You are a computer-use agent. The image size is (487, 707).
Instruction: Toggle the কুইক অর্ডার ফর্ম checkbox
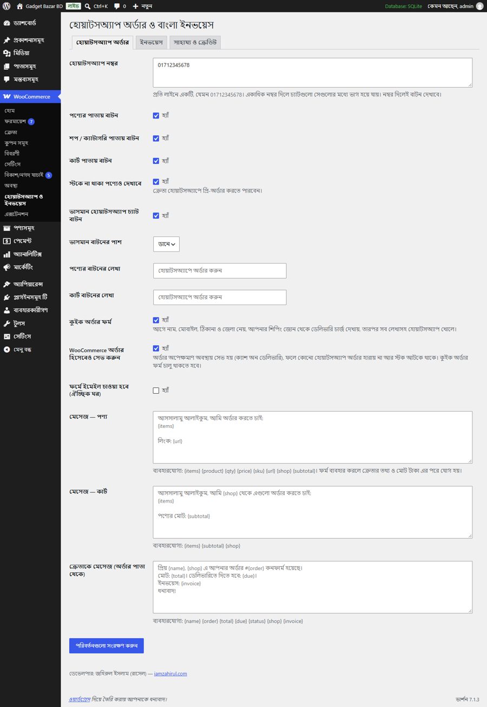pyautogui.click(x=156, y=320)
